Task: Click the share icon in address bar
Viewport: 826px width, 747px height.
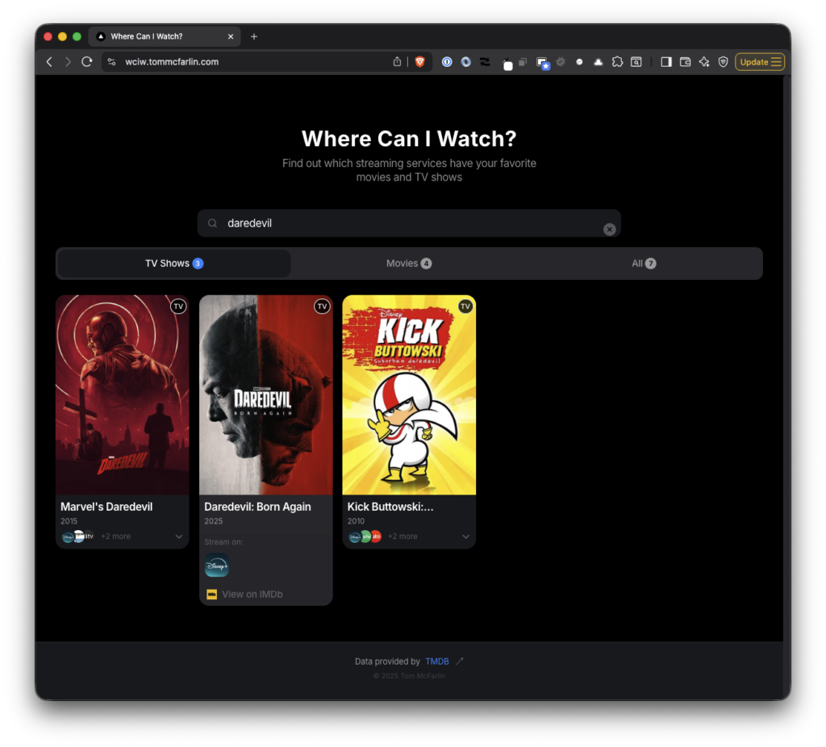Action: [x=397, y=62]
